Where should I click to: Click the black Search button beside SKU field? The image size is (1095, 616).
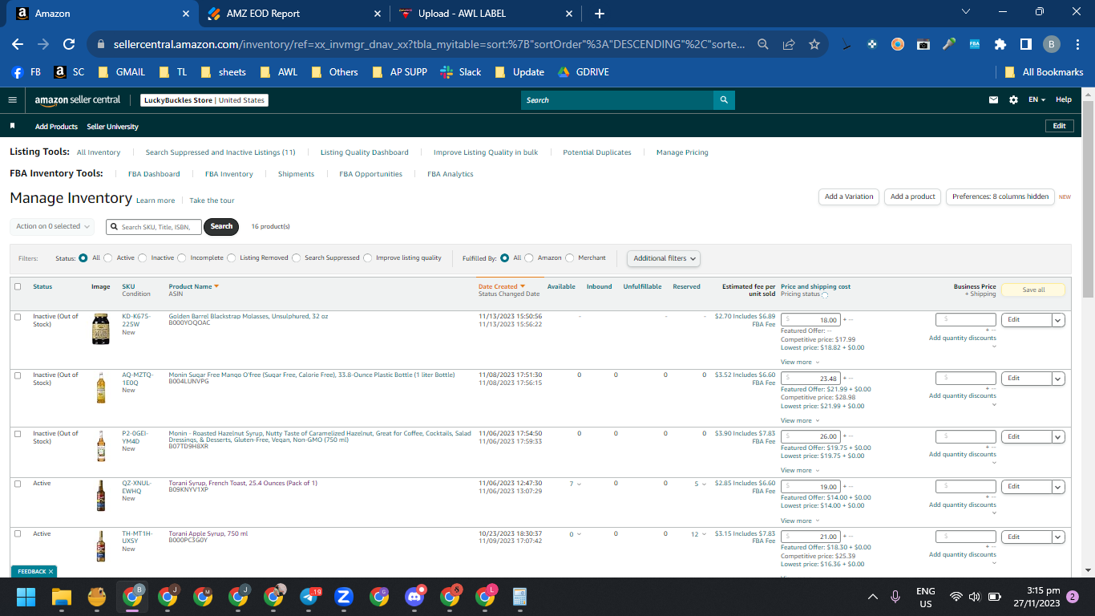tap(221, 227)
